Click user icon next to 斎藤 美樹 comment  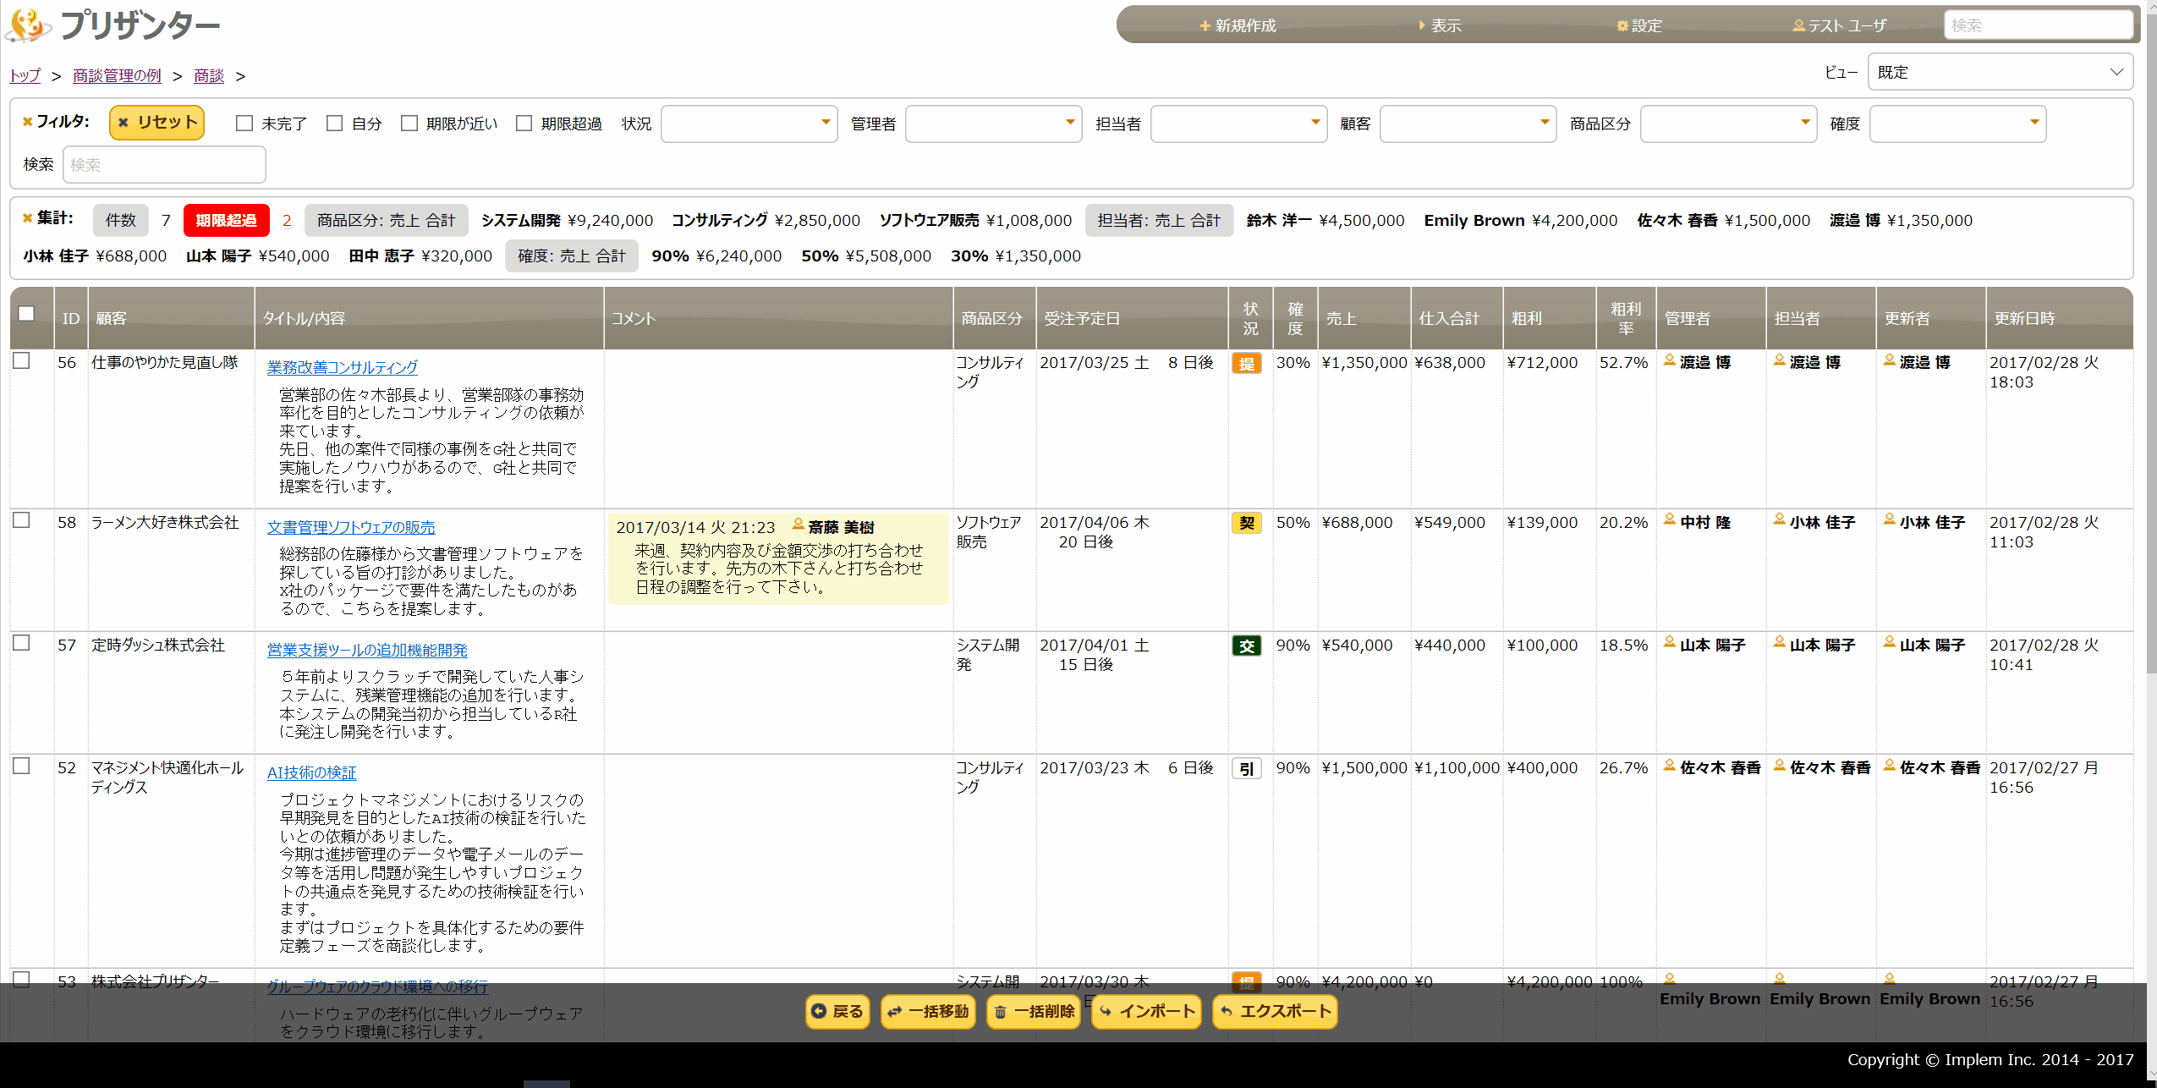click(798, 525)
